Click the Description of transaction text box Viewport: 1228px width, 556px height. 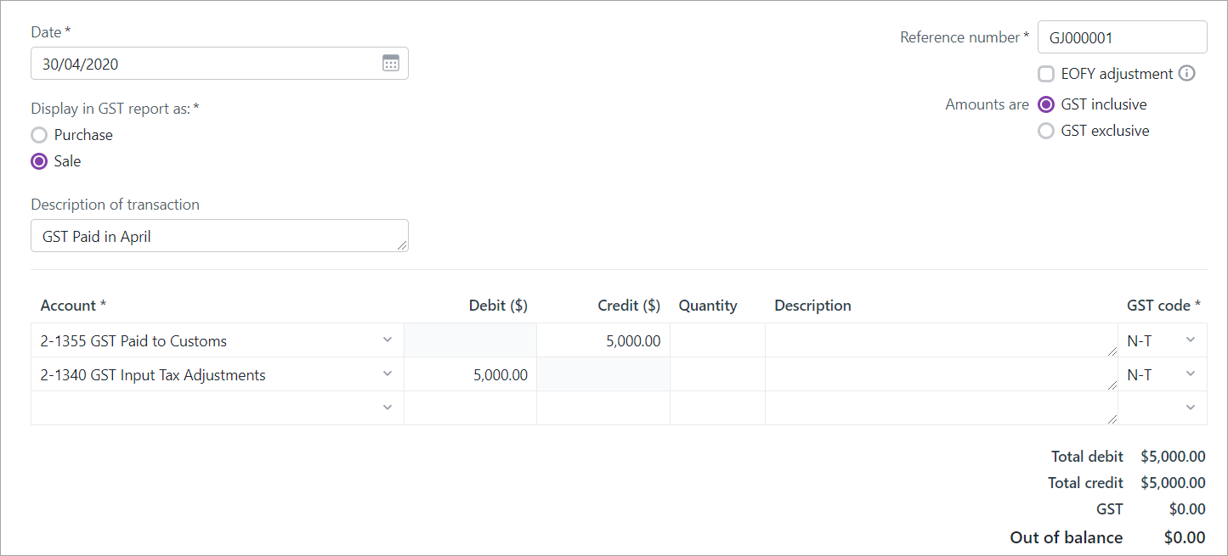click(x=218, y=236)
